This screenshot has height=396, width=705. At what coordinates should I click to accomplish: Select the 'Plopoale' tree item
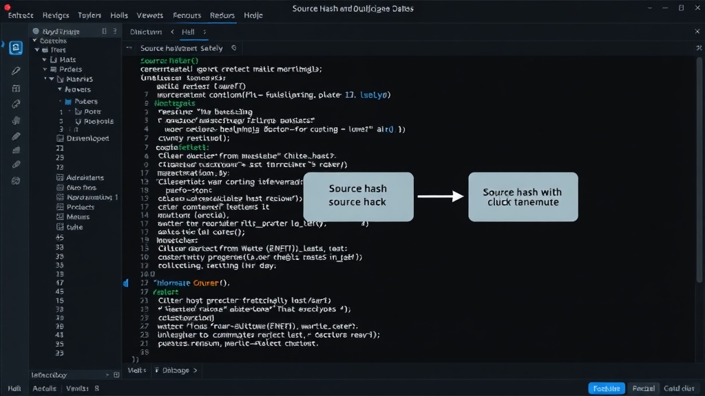tap(98, 121)
